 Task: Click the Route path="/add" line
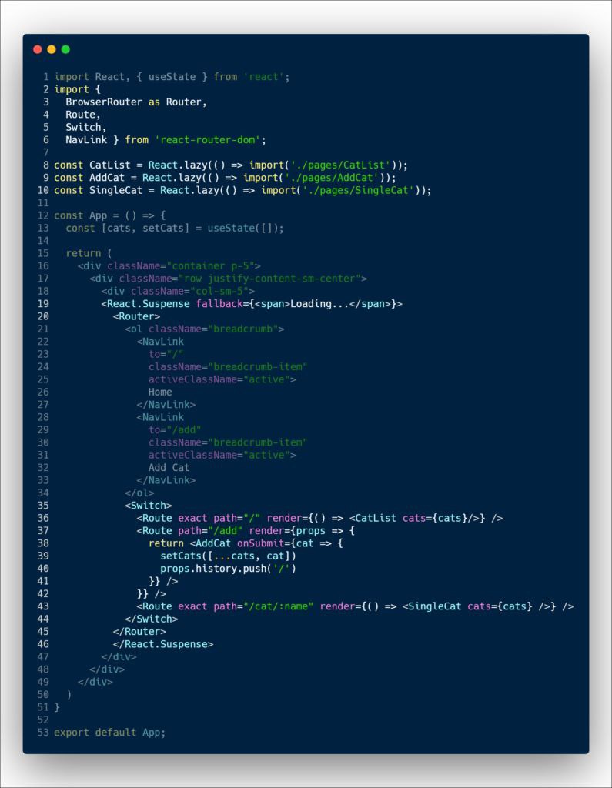tap(246, 531)
